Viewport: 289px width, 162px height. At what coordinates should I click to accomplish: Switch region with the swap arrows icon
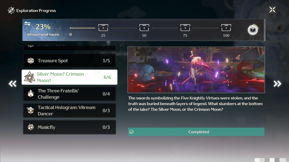(x=27, y=23)
